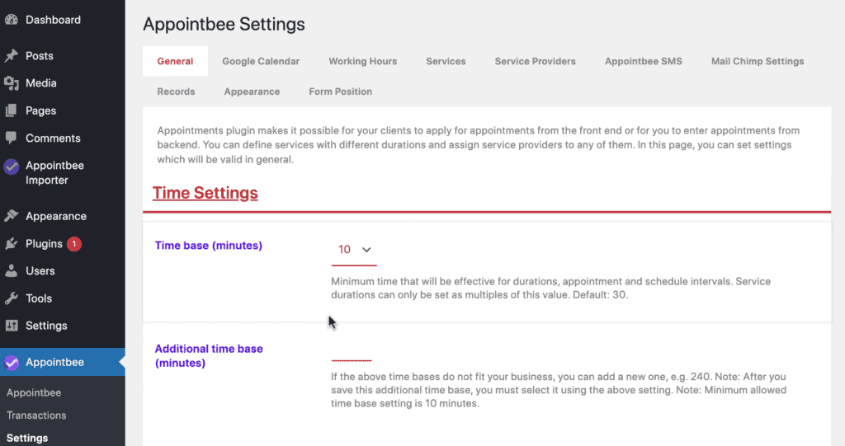The image size is (845, 446).
Task: Switch to the Google Calendar tab
Action: tap(261, 61)
